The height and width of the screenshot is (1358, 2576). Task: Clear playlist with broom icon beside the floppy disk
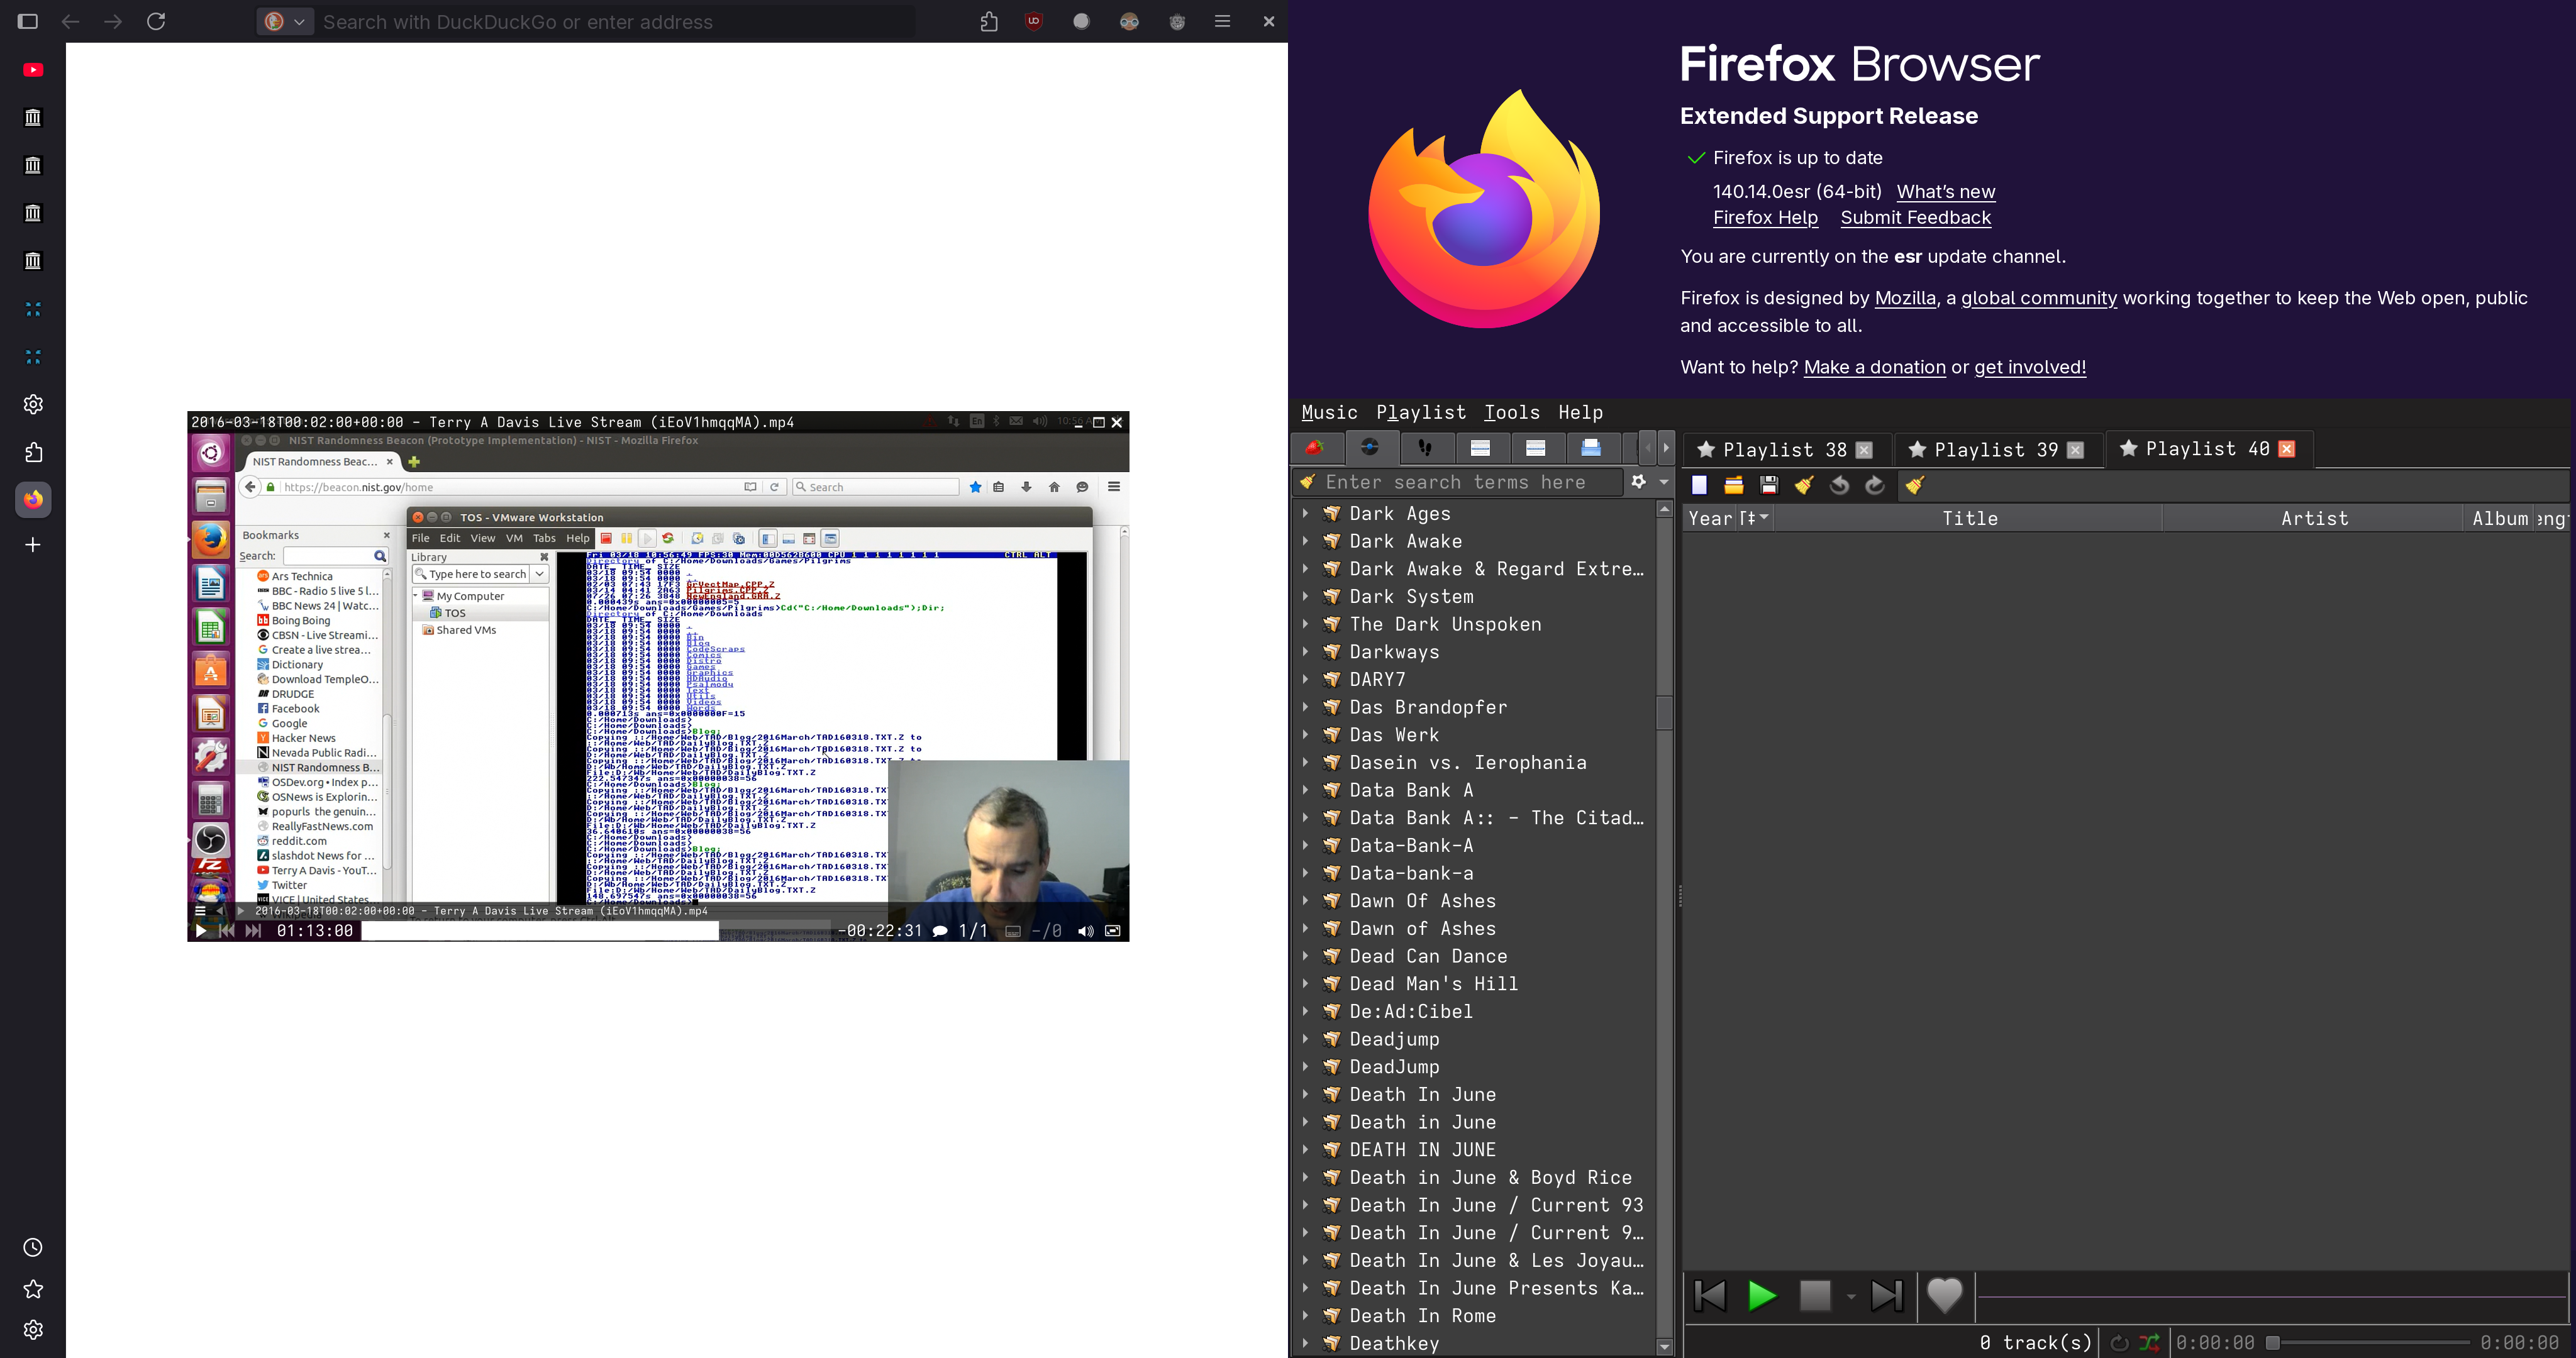coord(1804,485)
